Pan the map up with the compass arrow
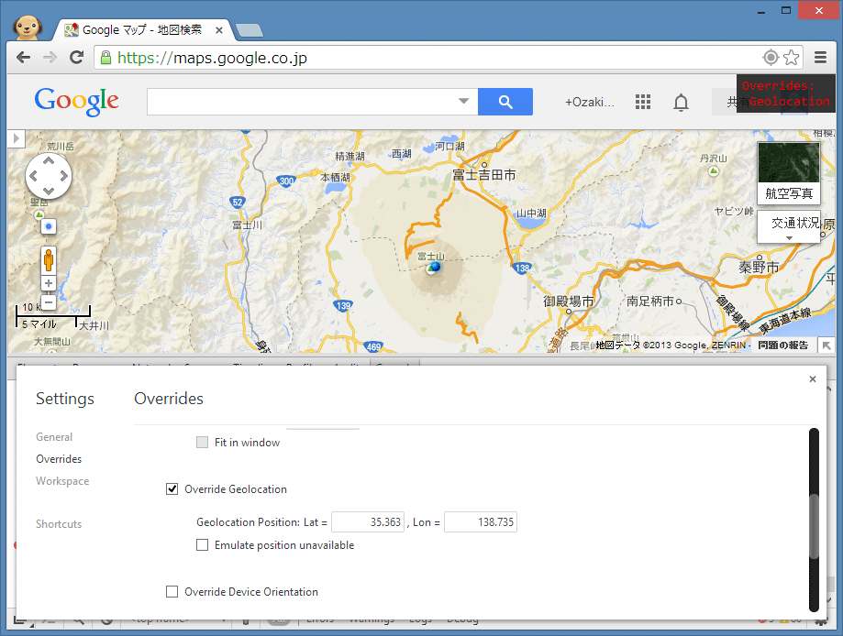 click(x=49, y=160)
